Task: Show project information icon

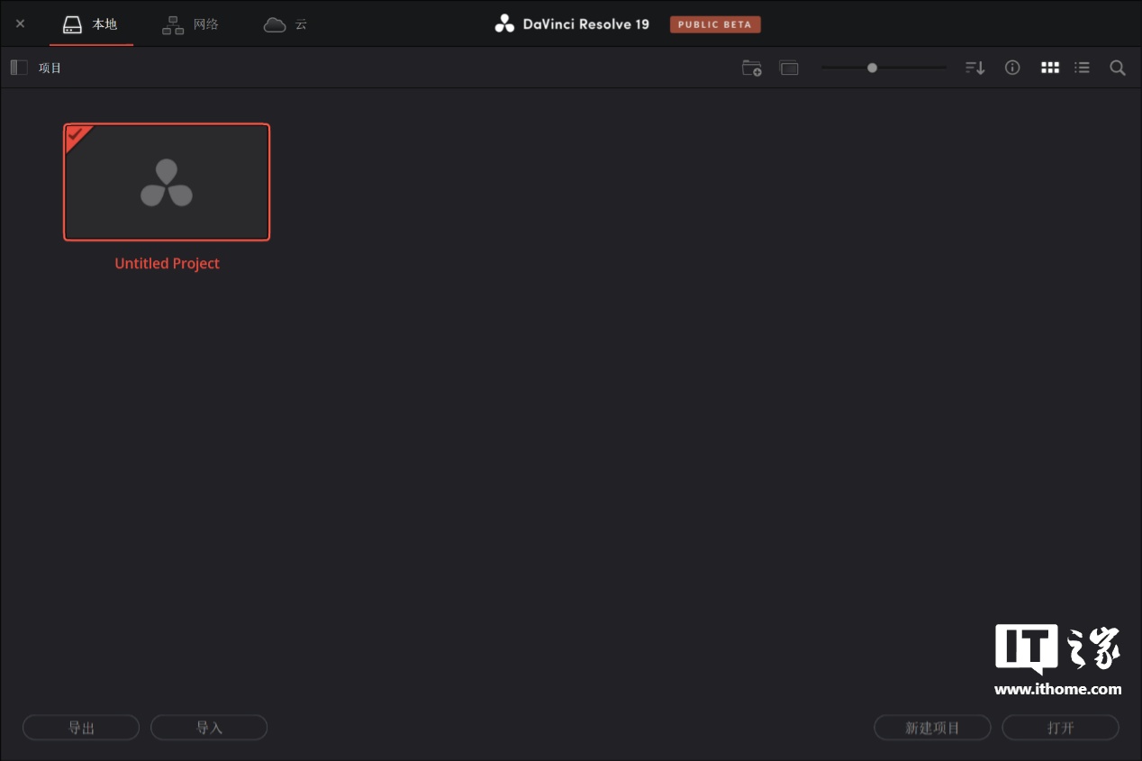Action: pos(1012,68)
